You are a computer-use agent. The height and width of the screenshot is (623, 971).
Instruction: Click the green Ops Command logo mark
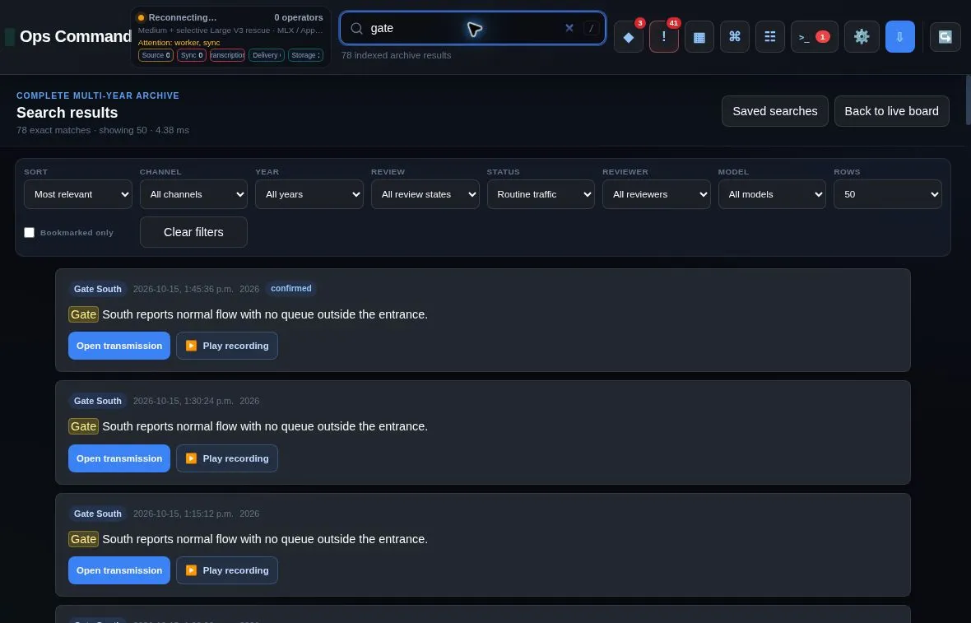pos(9,36)
